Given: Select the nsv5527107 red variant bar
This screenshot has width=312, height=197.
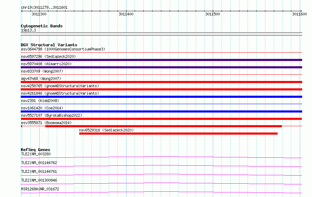Looking at the screenshot, I should pyautogui.click(x=161, y=119).
